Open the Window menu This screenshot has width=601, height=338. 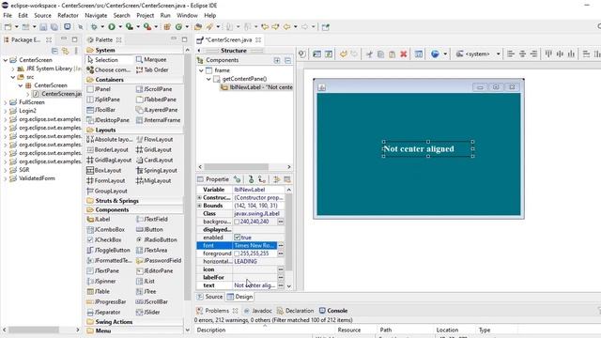(187, 15)
